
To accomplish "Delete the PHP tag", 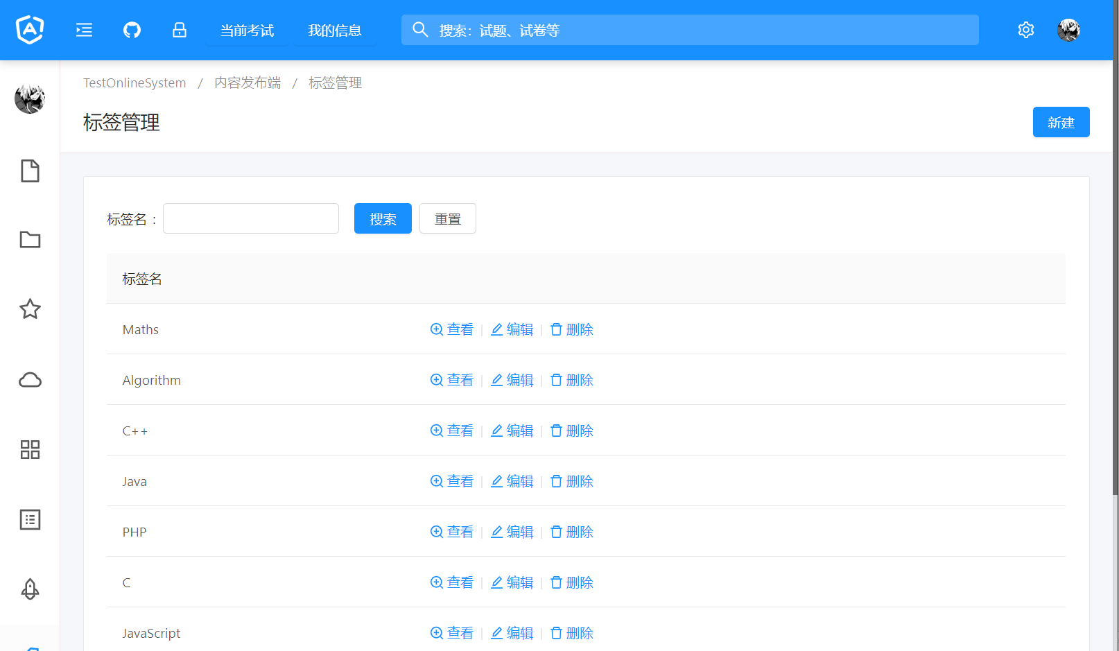I will click(x=572, y=532).
